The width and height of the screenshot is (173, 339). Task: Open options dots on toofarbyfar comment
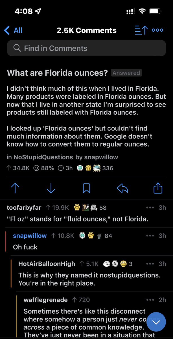[x=150, y=208]
